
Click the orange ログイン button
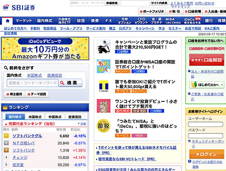[x=207, y=154]
